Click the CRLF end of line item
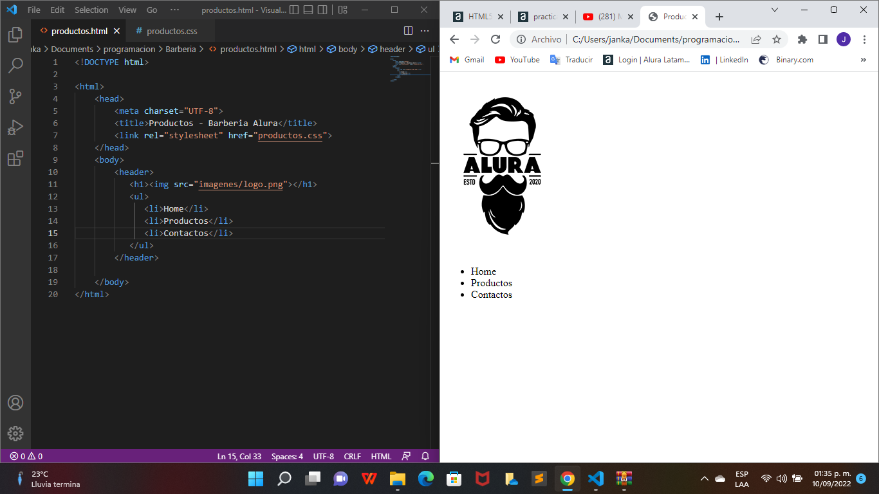The width and height of the screenshot is (879, 494). 353,456
